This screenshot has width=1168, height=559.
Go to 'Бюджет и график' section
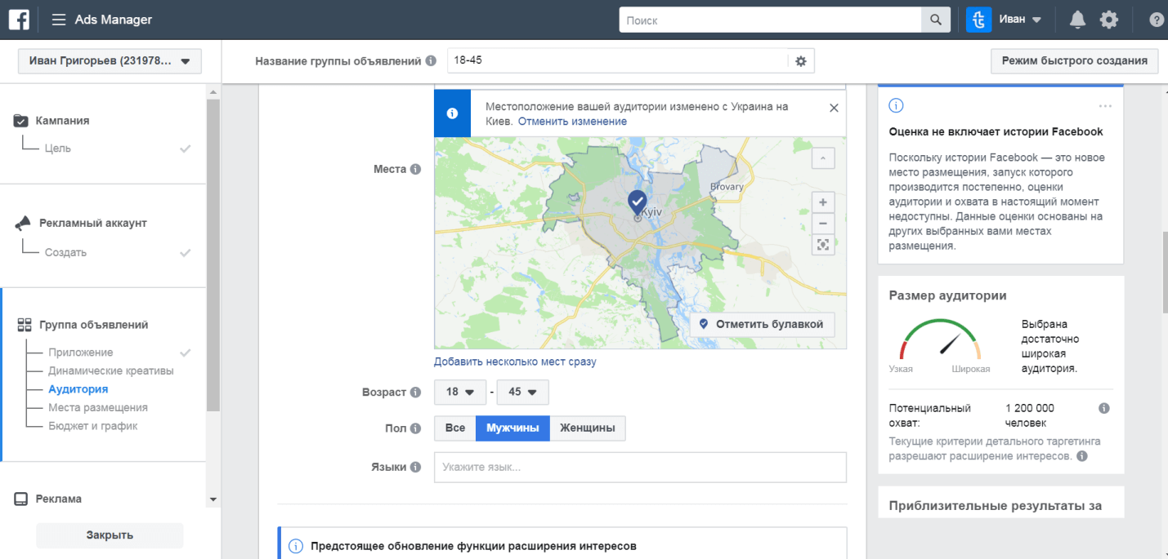click(x=93, y=426)
